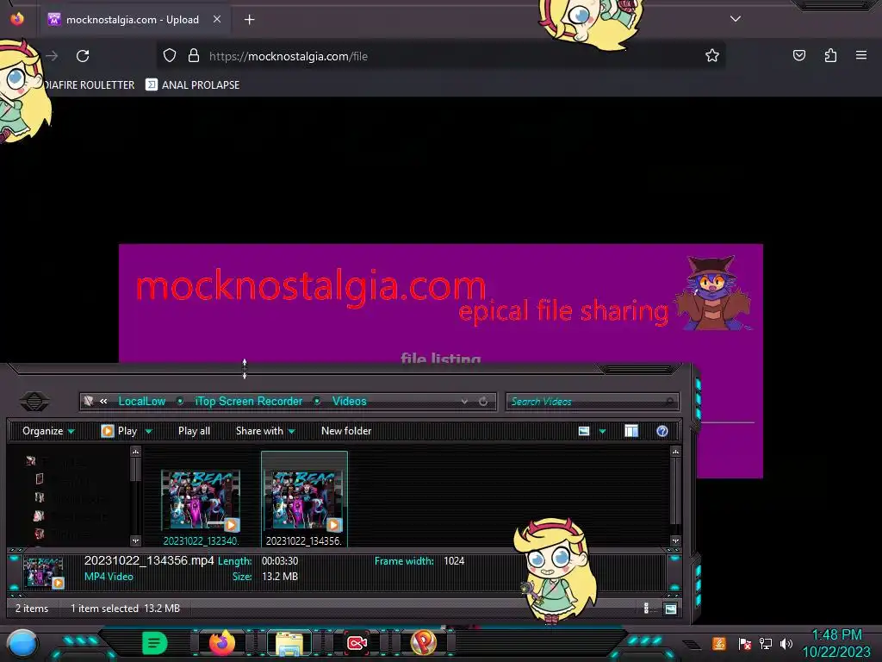View site security padlock information

tap(194, 55)
